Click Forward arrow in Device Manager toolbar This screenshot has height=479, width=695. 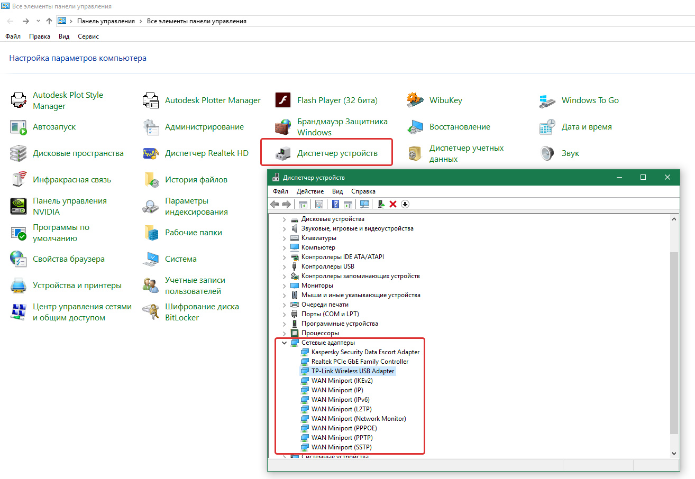point(287,204)
